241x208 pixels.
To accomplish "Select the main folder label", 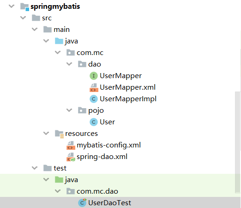I will coord(61,30).
